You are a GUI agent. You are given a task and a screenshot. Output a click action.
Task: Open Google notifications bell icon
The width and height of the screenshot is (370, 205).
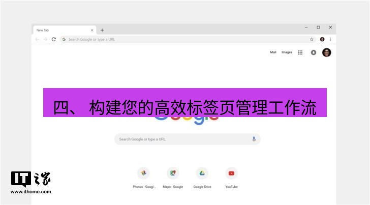(x=313, y=52)
